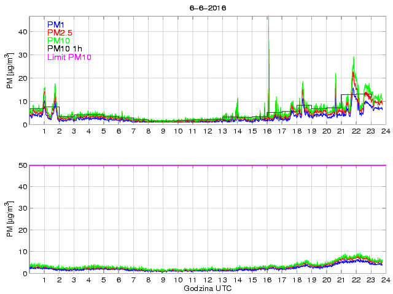Click hour 6 tick label under lower plot
Image resolution: width=393 pixels, height=294 pixels.
tap(119, 280)
